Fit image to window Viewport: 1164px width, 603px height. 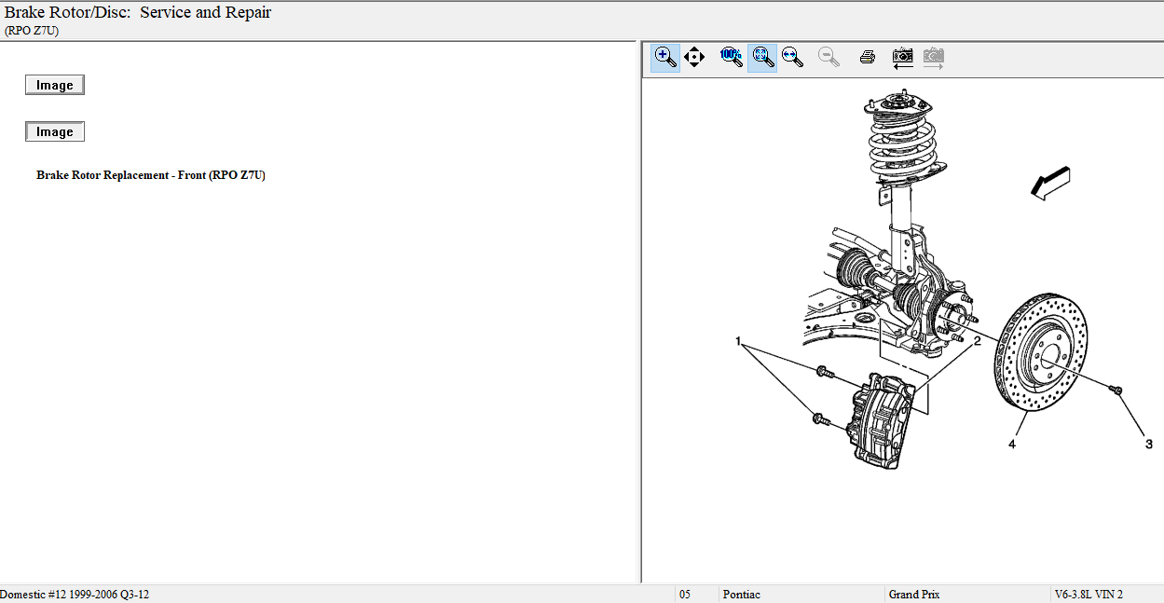[x=762, y=58]
